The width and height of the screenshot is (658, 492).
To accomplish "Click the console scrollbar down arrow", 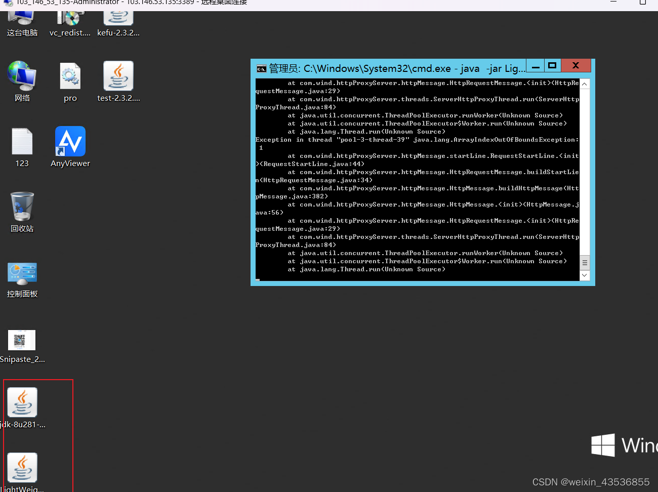I will pos(585,275).
